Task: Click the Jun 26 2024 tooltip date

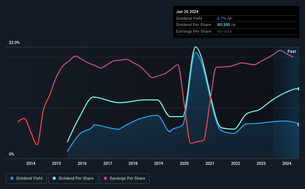Action: point(187,12)
